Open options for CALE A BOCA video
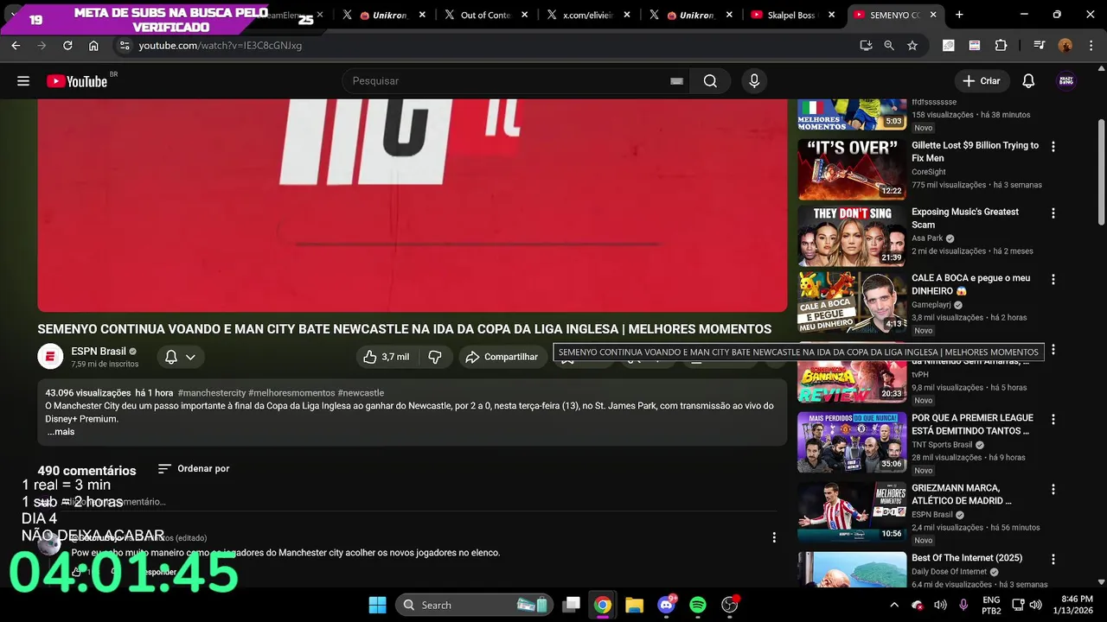This screenshot has height=622, width=1107. coord(1053,280)
